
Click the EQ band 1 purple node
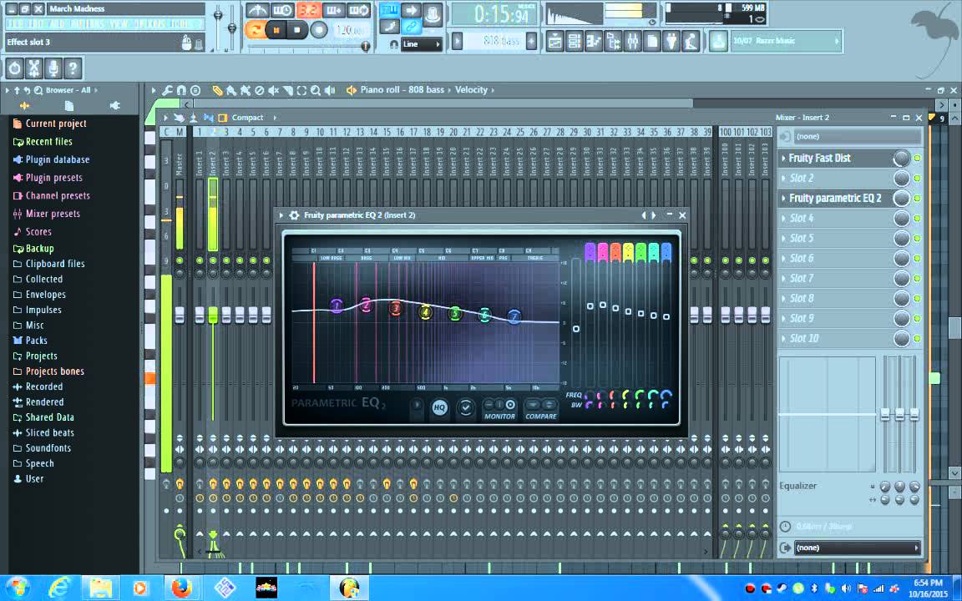point(337,305)
